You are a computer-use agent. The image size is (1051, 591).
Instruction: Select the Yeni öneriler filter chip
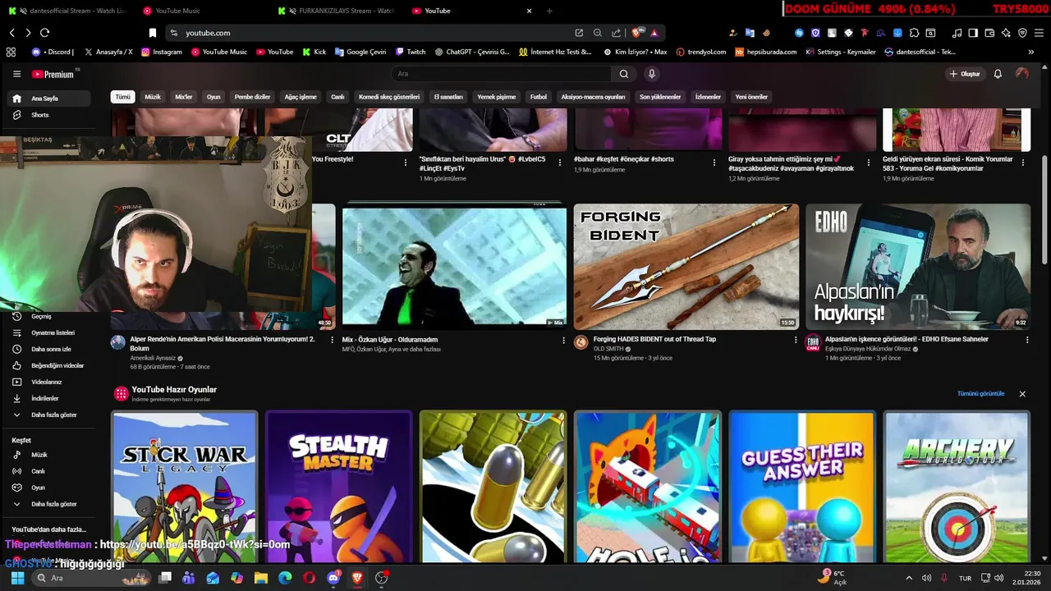[x=751, y=97]
